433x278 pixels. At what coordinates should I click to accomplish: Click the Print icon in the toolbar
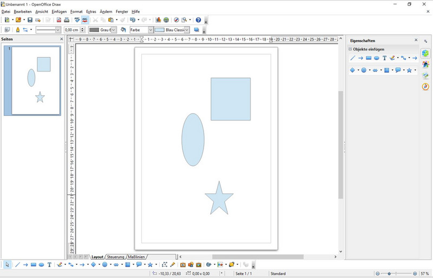(x=67, y=20)
